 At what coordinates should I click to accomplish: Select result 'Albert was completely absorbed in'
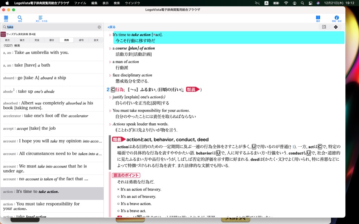pyautogui.click(x=52, y=105)
